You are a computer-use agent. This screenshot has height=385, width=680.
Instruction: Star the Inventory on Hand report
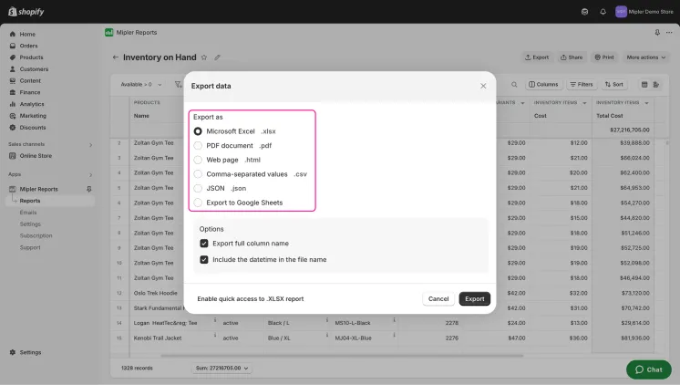204,57
